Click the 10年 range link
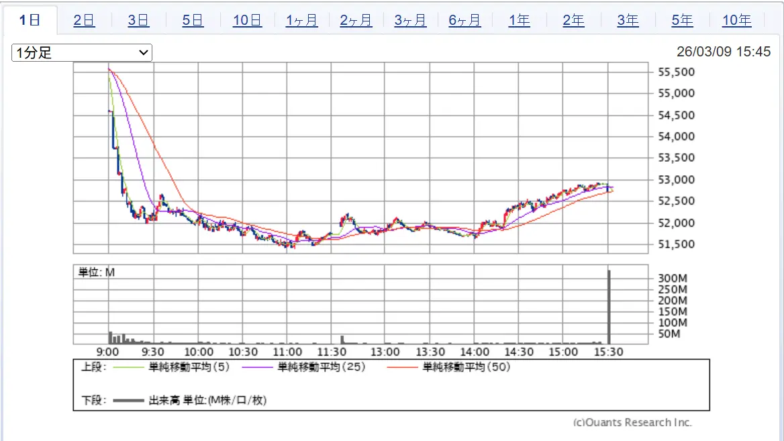Screen dimensions: 784x441 click(x=736, y=20)
